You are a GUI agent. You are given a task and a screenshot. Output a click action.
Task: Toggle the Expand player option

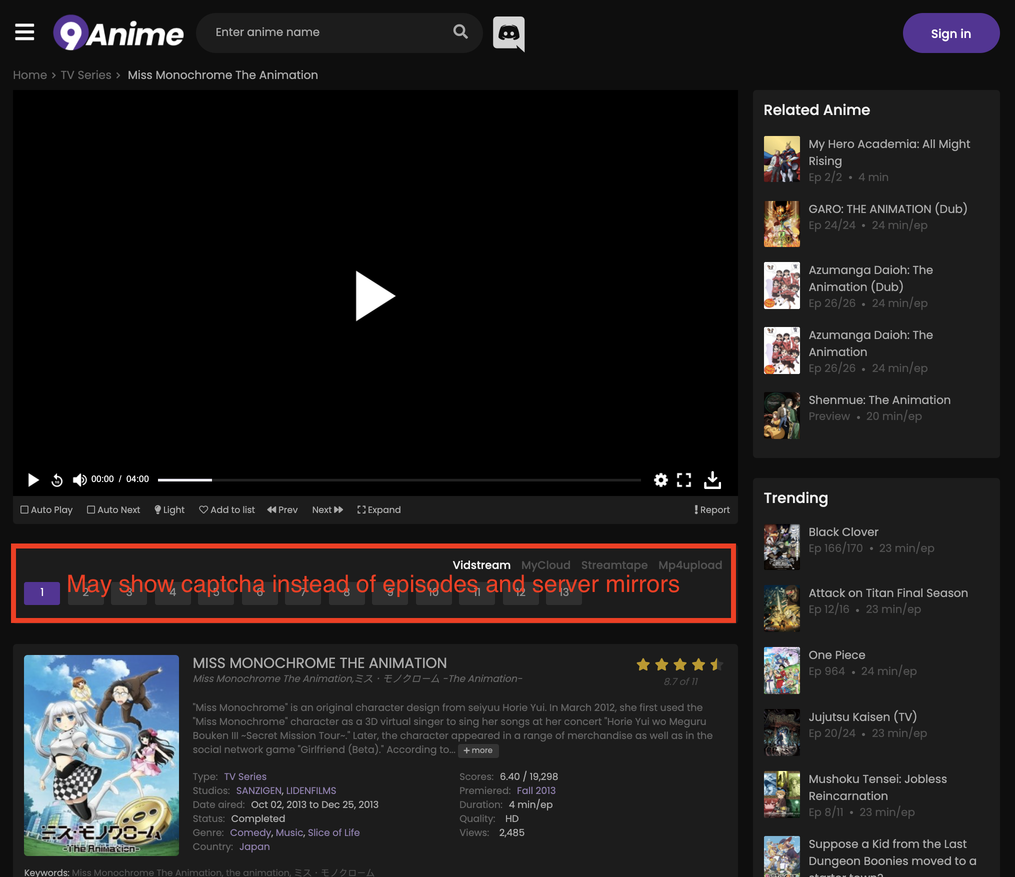click(x=378, y=509)
